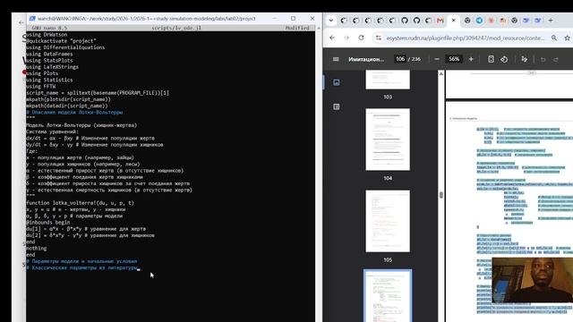Screen dimensions: 573x322
Task: Click the zoom magnifier icon in address bar
Action: pyautogui.click(x=554, y=38)
